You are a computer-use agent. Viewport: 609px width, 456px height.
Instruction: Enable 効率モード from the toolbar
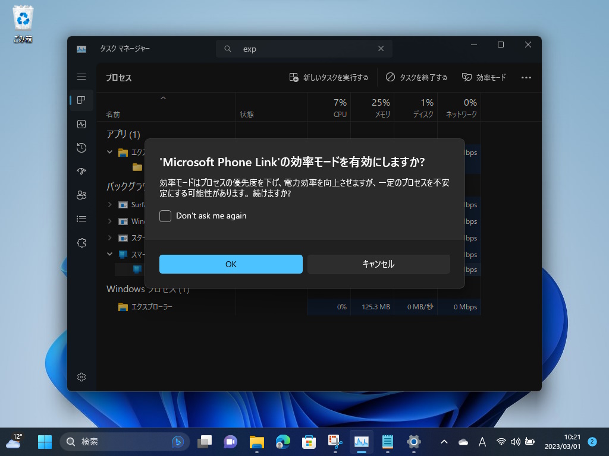click(x=484, y=77)
